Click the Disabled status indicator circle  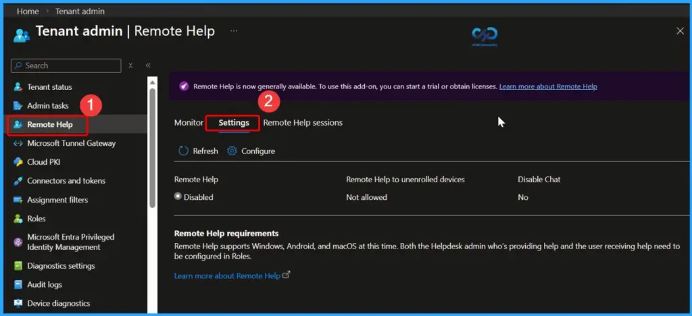(178, 196)
